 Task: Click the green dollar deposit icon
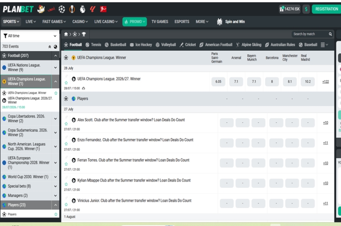(x=306, y=9)
